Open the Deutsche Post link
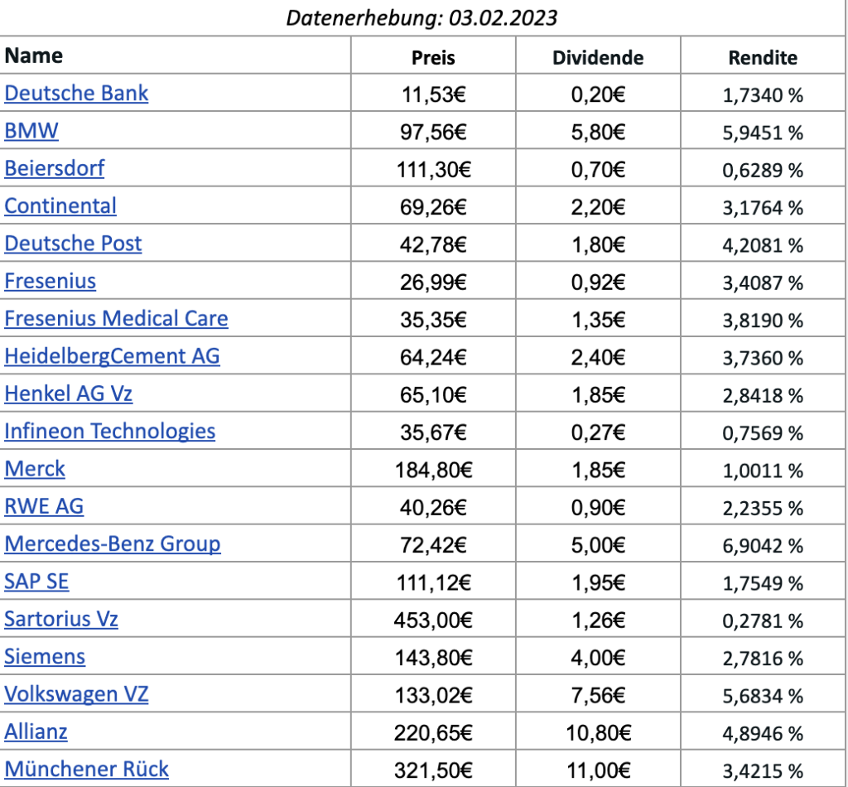Image resolution: width=848 pixels, height=787 pixels. 73,244
